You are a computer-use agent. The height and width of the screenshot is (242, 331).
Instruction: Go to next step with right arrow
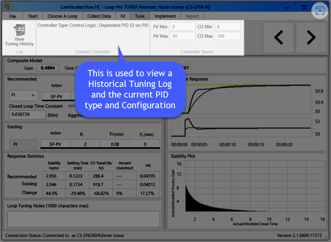tap(311, 38)
